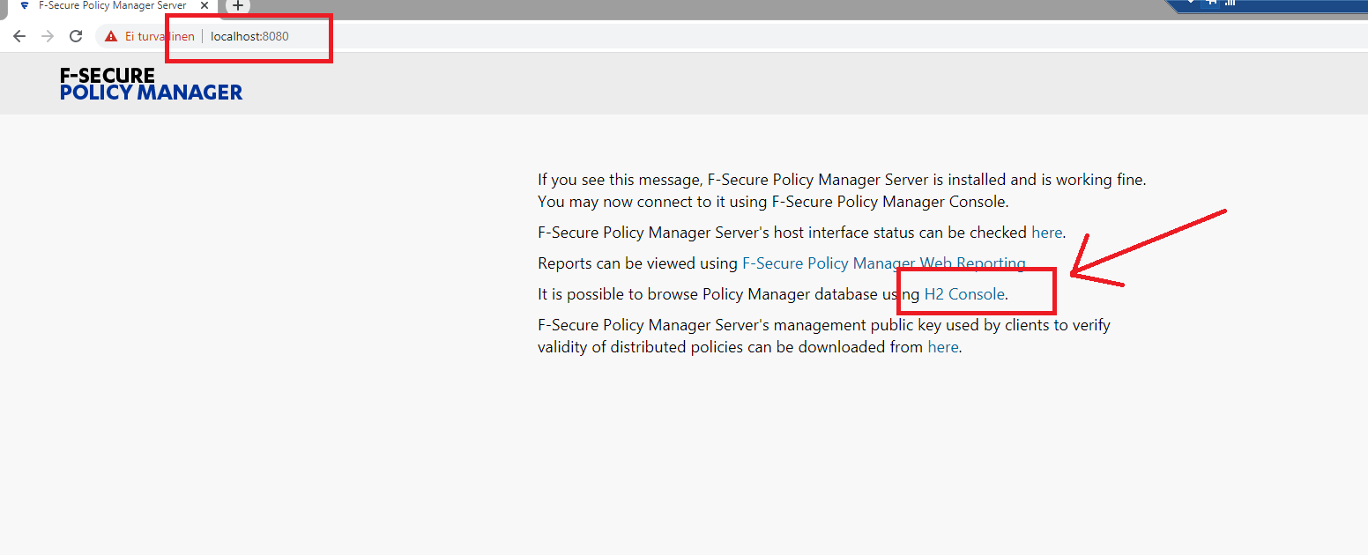Open the H2 Console link
Screen dimensions: 1368x555
coord(964,294)
